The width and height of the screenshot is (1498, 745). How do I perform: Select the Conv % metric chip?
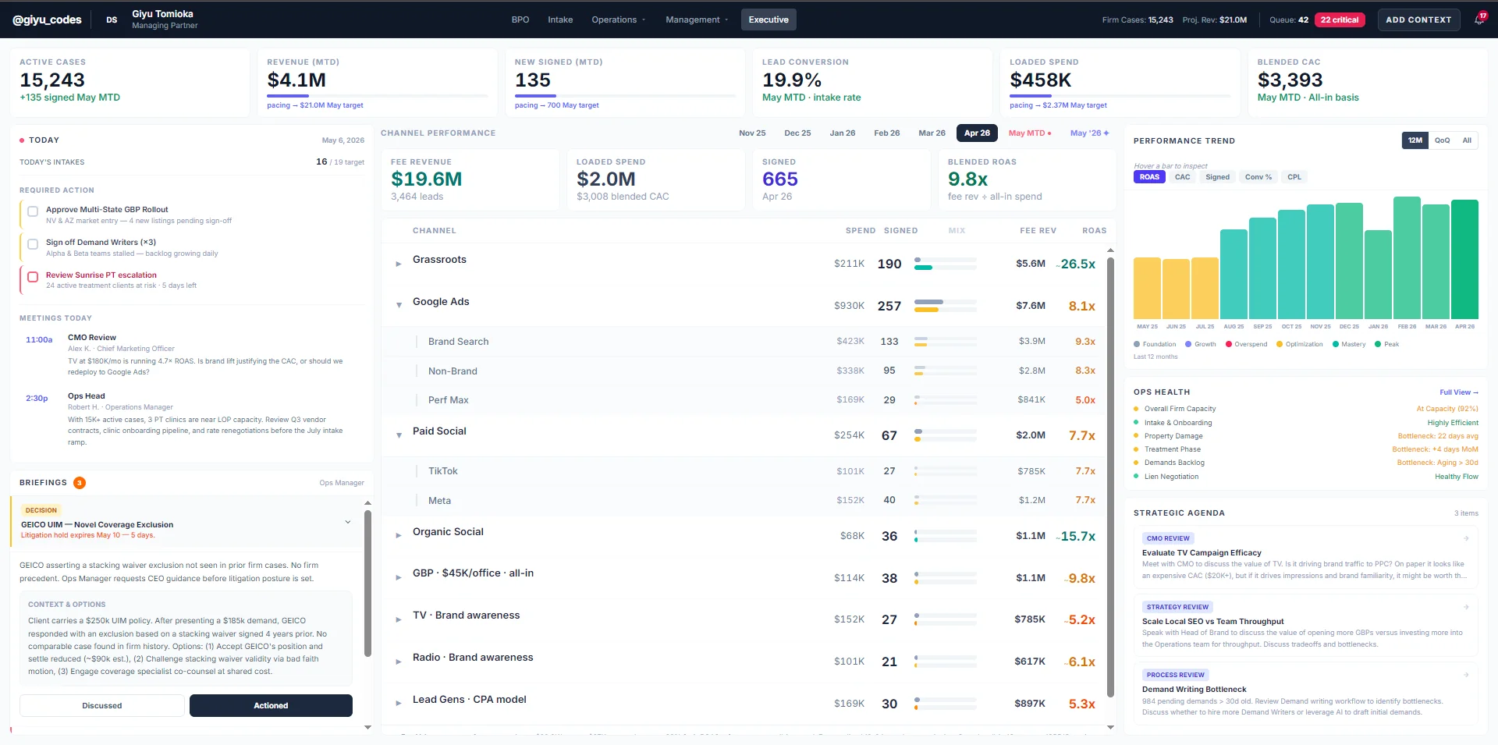tap(1258, 177)
